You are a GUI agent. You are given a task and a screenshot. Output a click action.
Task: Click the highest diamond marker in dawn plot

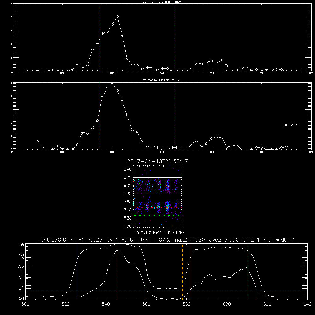coord(117,17)
